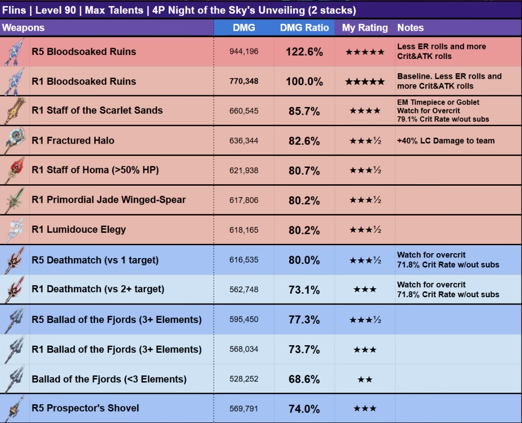Viewport: 522px width, 423px height.
Task: Click the 68.6% DMG ratio cell
Action: (304, 379)
